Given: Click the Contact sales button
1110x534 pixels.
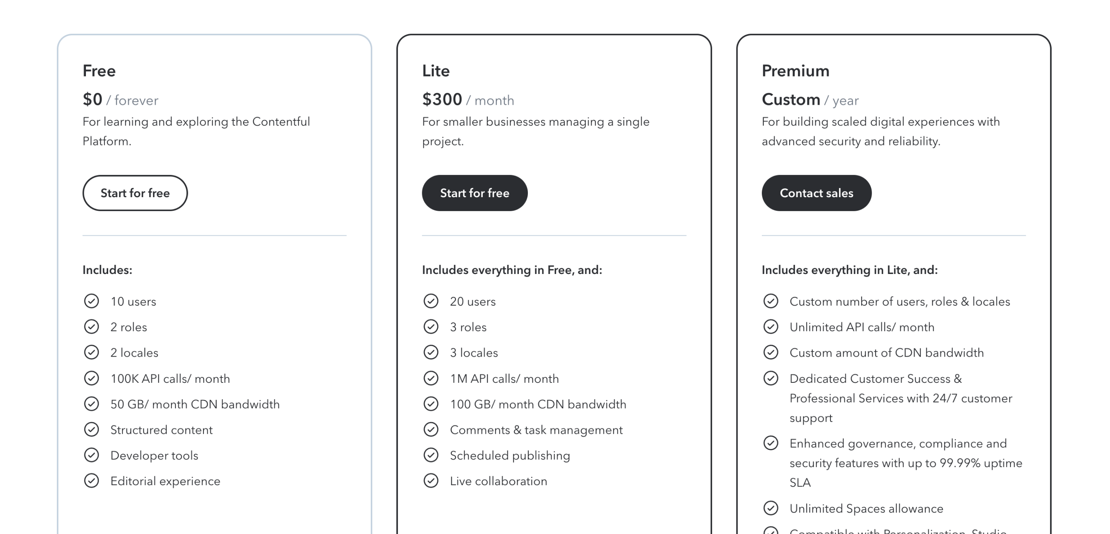Looking at the screenshot, I should [816, 193].
